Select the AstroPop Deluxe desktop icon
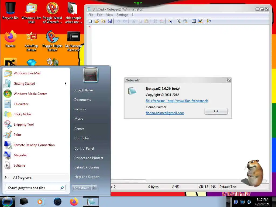Screen dimensions: 276x207 [31, 41]
